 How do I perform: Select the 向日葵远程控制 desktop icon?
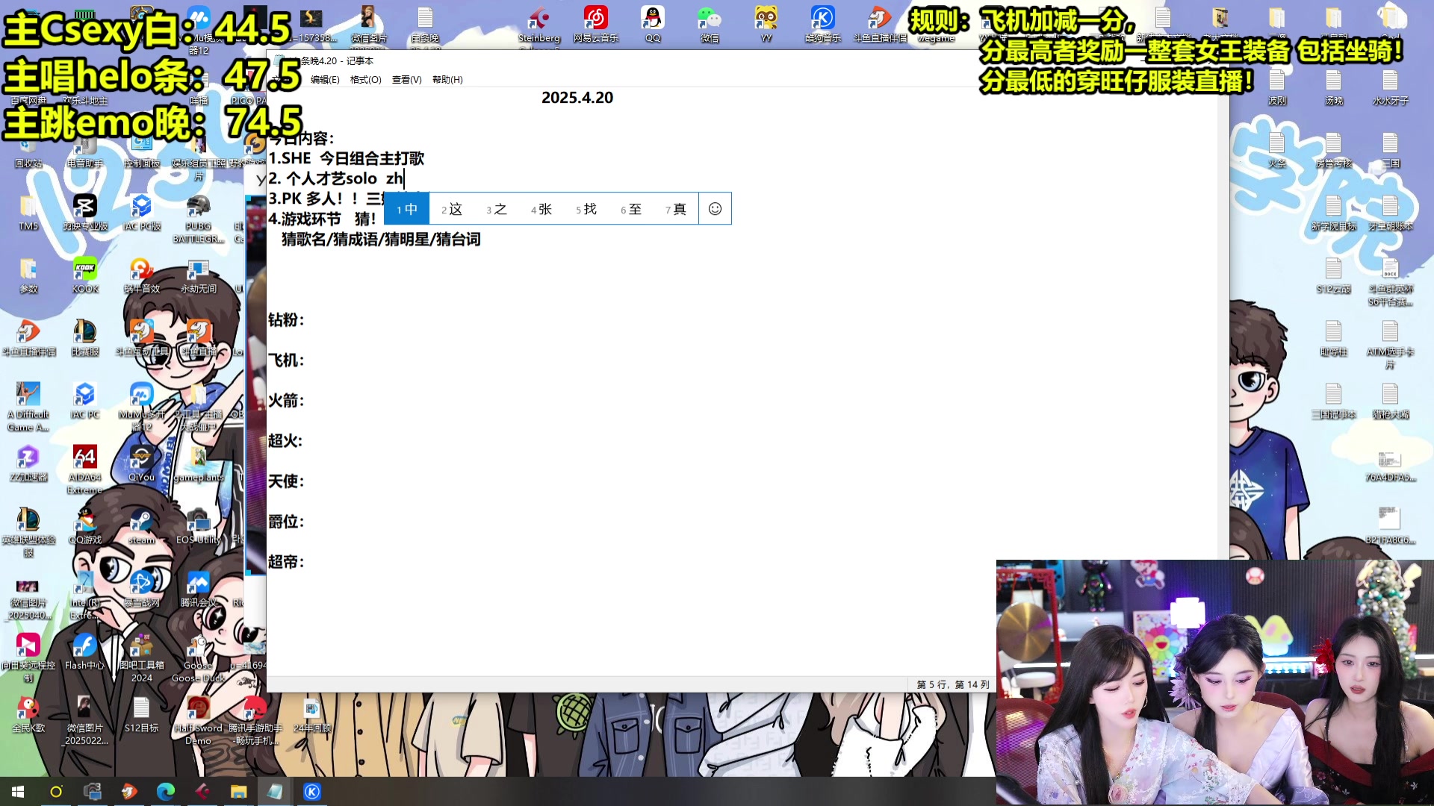coord(28,657)
